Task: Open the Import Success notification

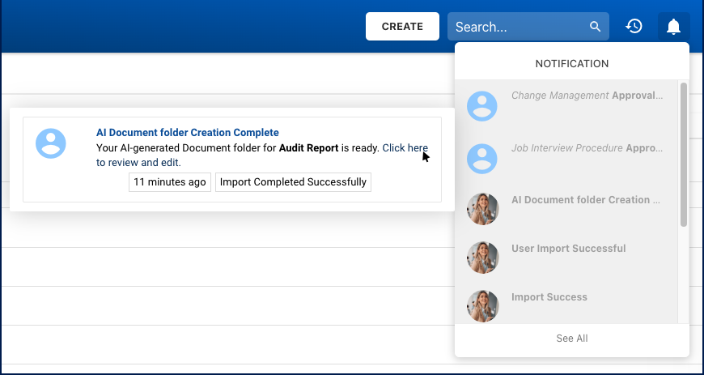Action: pos(549,297)
